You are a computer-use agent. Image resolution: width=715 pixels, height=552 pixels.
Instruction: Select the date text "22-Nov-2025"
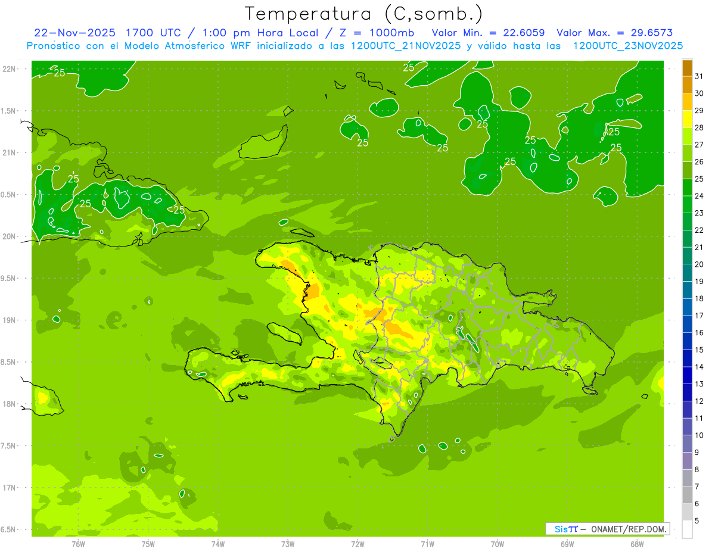(x=75, y=33)
